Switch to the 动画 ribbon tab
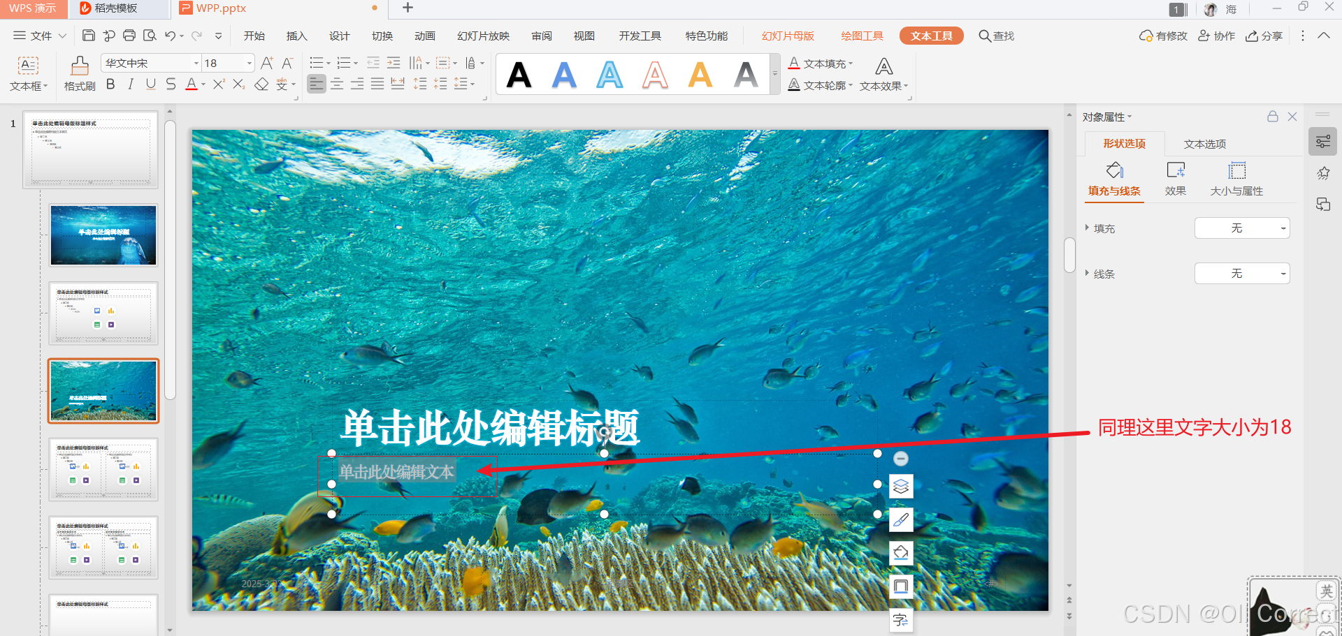Screen dimensions: 1342x636 425,36
